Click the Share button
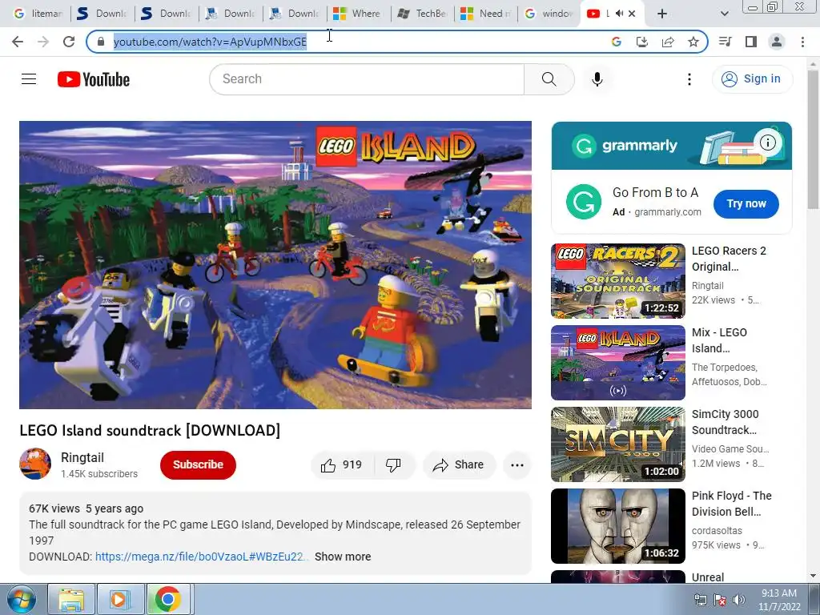 (x=459, y=465)
